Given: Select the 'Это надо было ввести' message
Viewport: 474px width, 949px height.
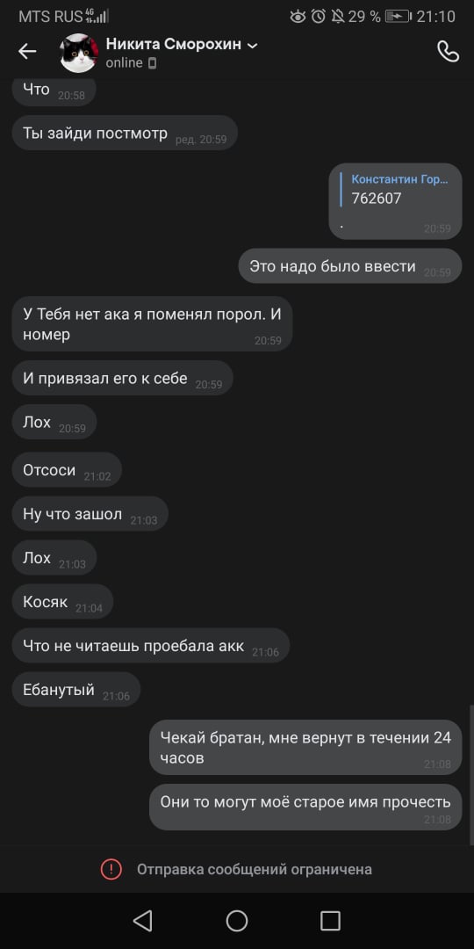Looking at the screenshot, I should (350, 265).
